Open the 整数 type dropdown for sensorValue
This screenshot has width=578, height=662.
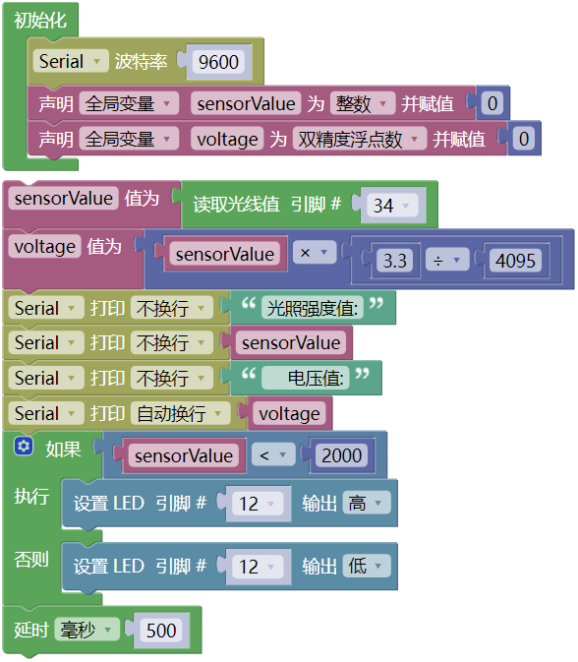tap(363, 103)
